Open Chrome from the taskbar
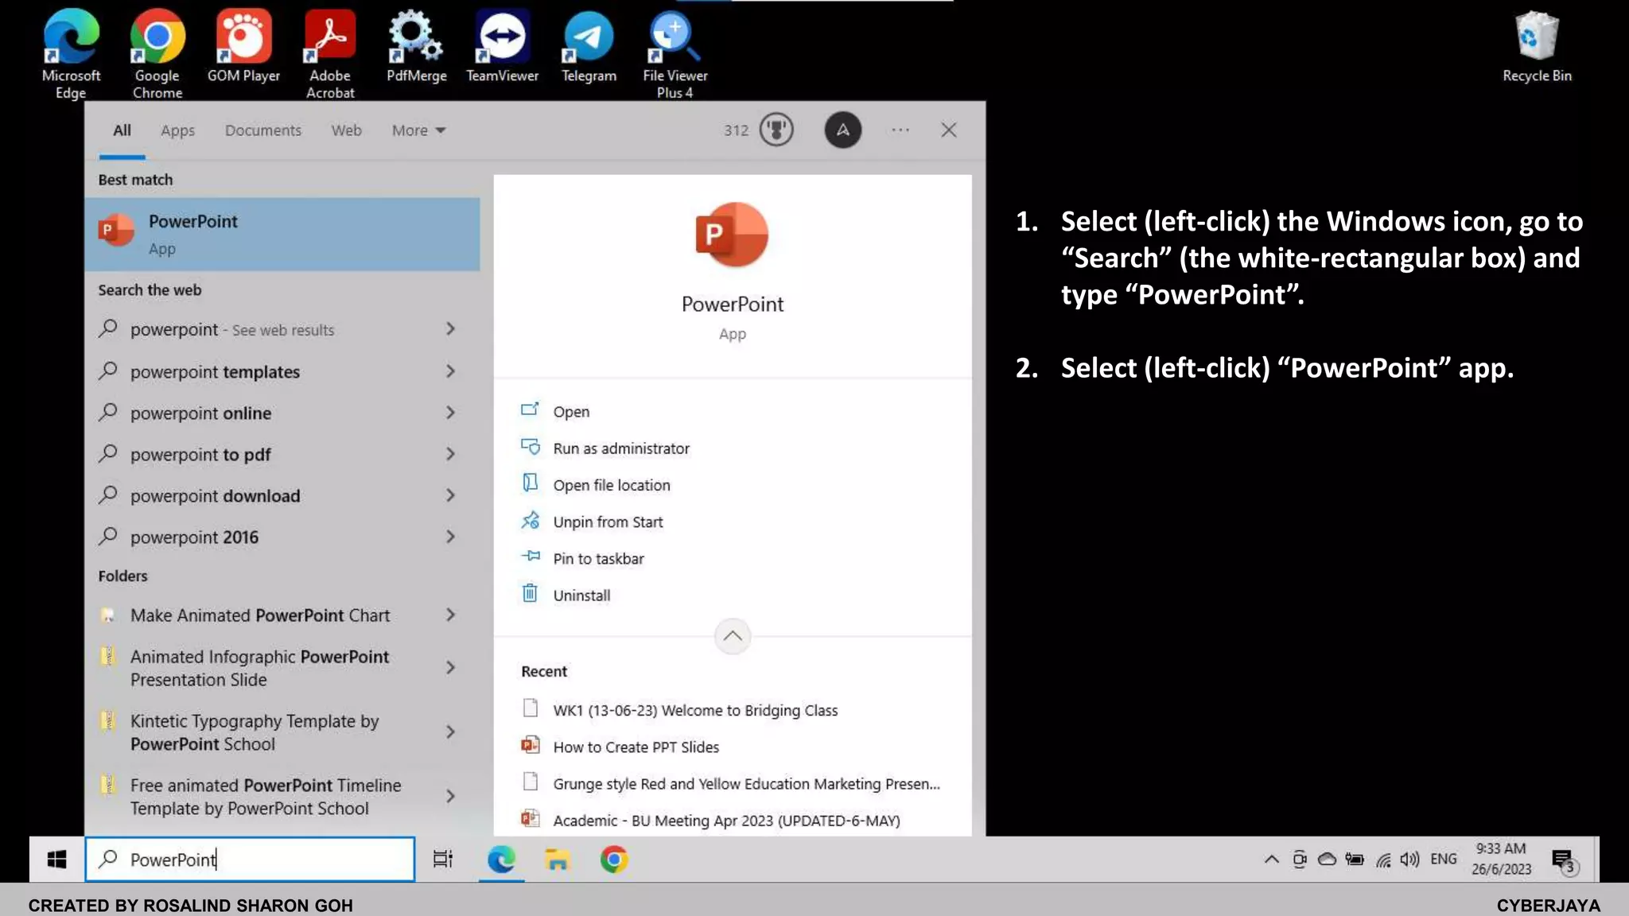 click(614, 860)
